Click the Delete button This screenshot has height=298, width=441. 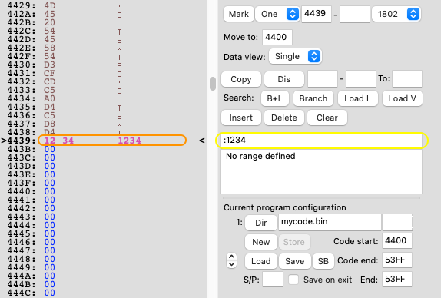tap(284, 118)
